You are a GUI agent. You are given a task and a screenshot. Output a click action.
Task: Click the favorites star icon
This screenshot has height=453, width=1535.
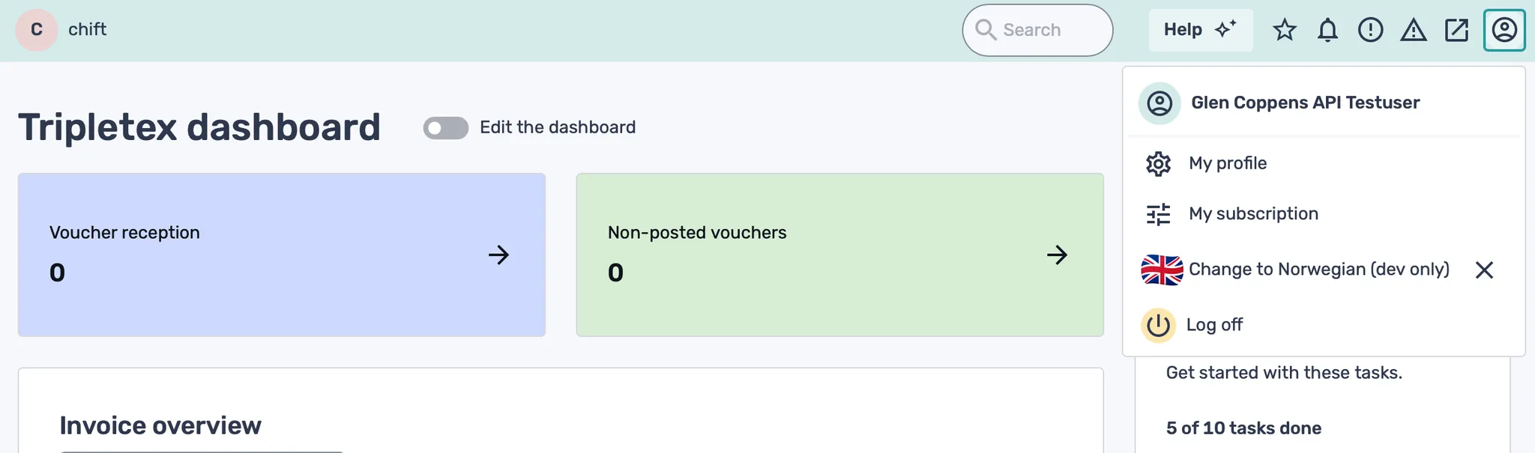pos(1285,30)
